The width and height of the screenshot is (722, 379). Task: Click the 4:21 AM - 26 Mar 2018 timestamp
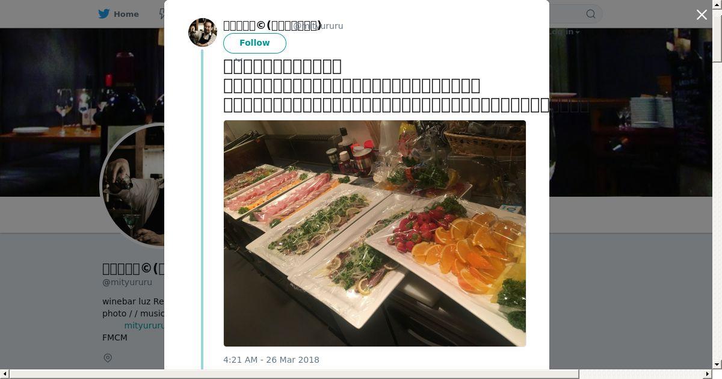[271, 360]
